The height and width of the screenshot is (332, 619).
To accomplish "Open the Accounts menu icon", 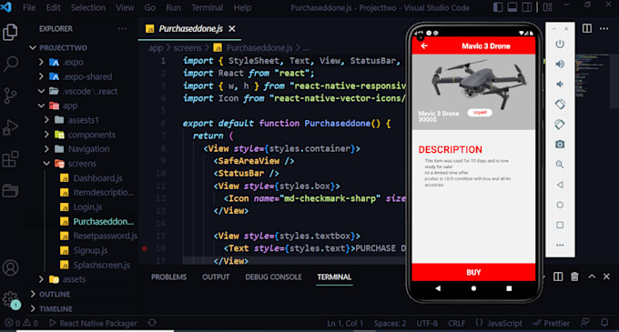I will click(10, 267).
